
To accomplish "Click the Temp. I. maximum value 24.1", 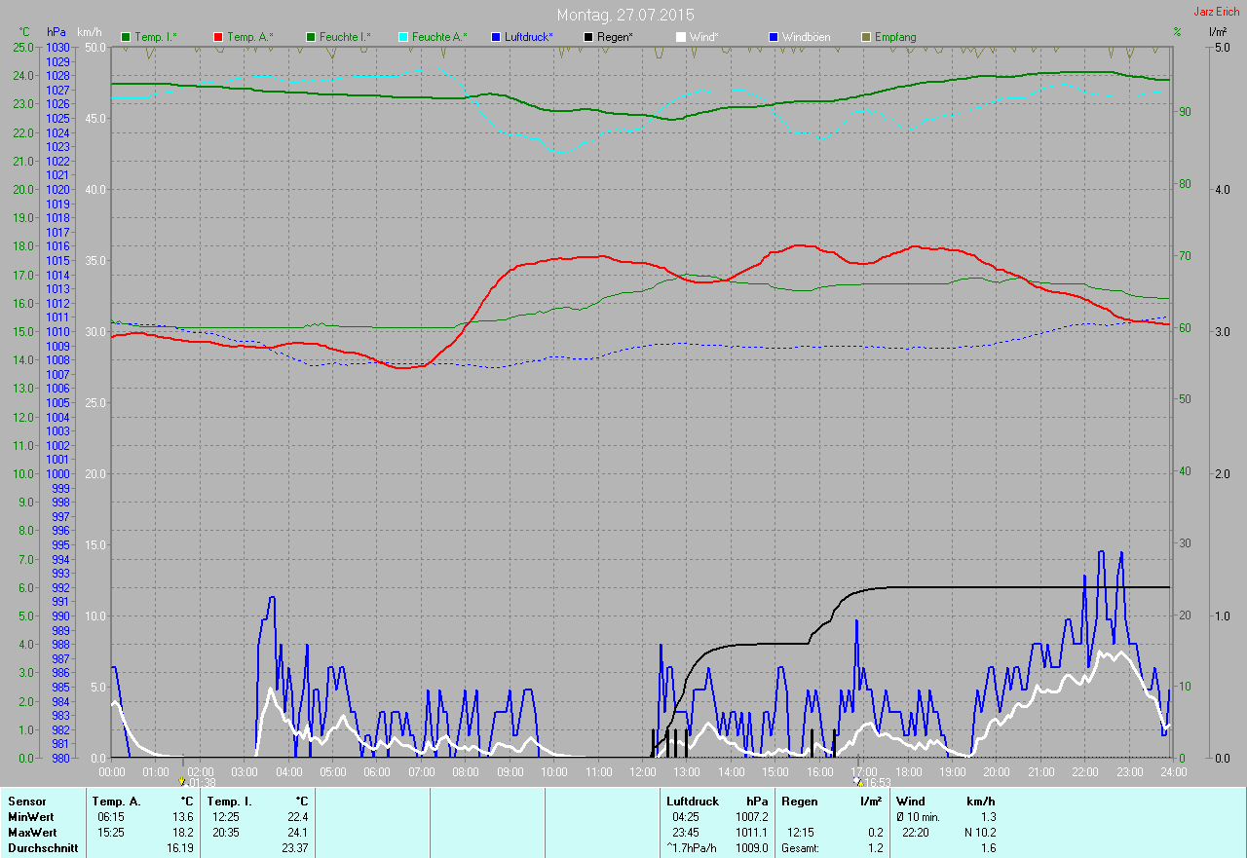I will click(297, 833).
